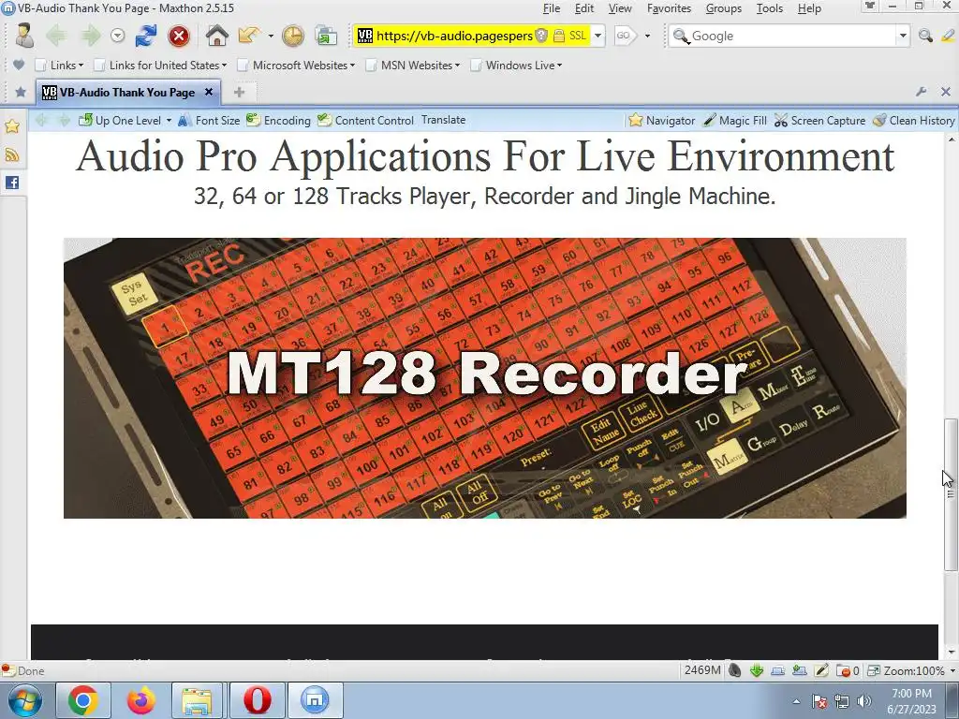
Task: Open Firefox from the taskbar
Action: 140,700
